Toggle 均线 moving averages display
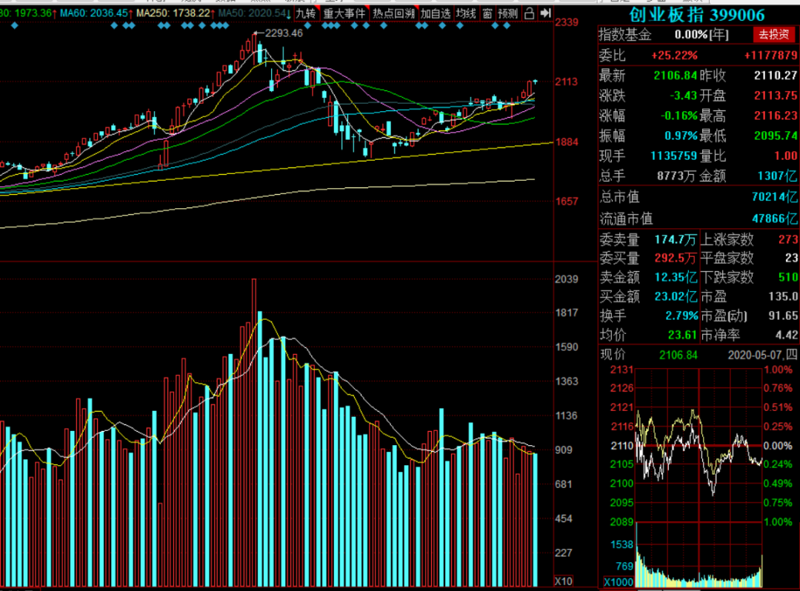The image size is (800, 591). [466, 14]
